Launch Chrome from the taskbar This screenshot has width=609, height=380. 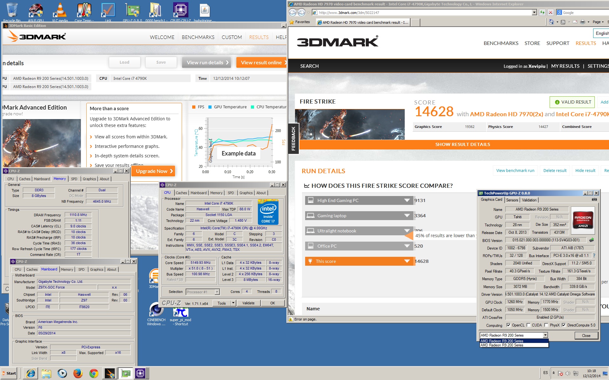tap(94, 373)
